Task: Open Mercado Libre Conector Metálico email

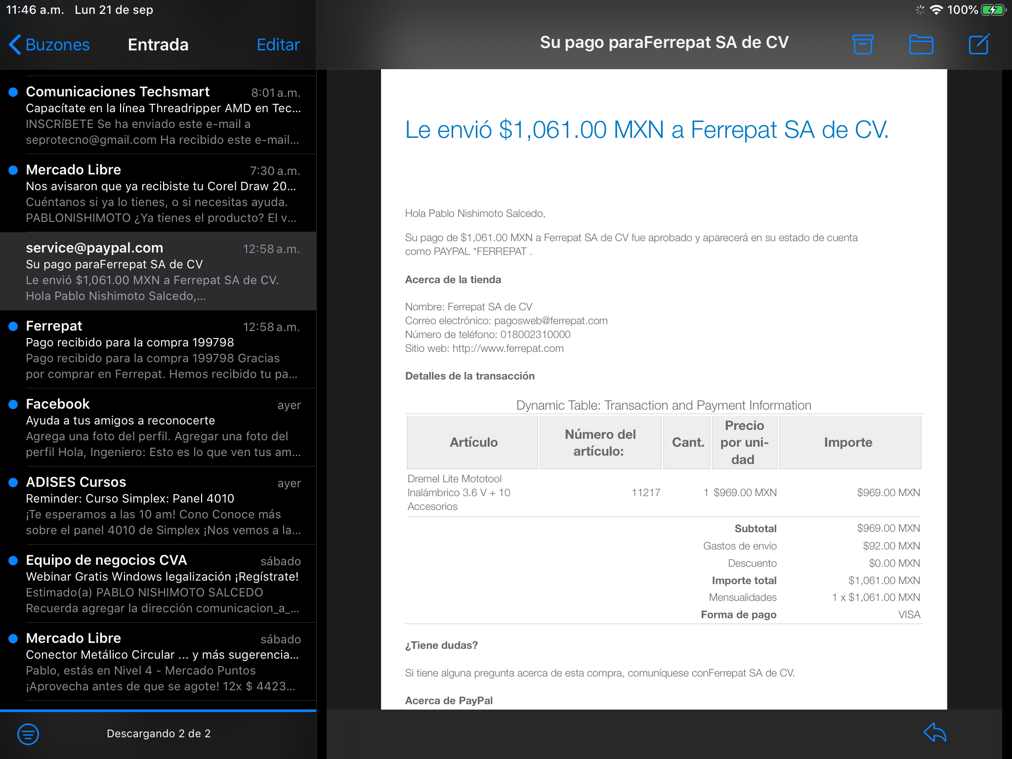Action: point(158,662)
